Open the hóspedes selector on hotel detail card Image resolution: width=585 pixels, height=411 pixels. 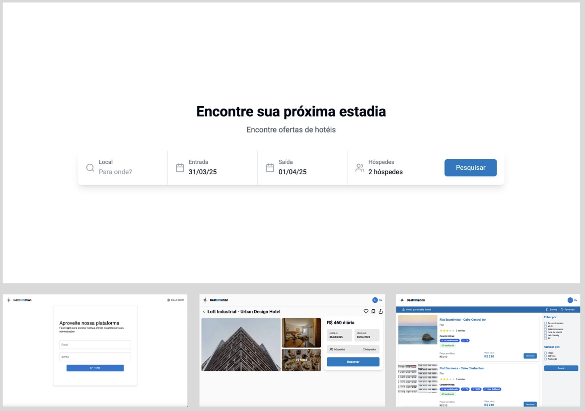353,349
